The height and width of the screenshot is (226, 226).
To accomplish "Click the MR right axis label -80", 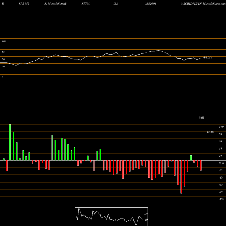I will click(221, 192).
